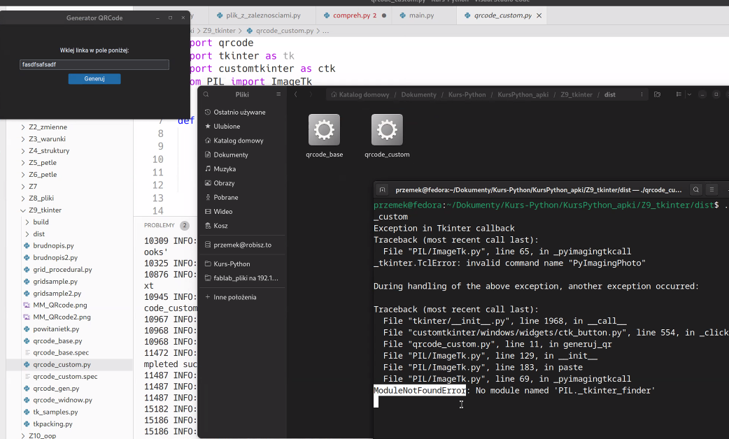Image resolution: width=729 pixels, height=439 pixels.
Task: Expand the Z6_petle folder in Explorer
Action: click(x=43, y=175)
